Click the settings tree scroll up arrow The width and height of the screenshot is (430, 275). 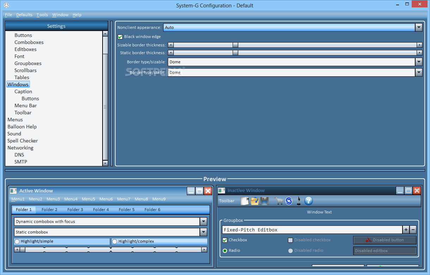point(105,34)
